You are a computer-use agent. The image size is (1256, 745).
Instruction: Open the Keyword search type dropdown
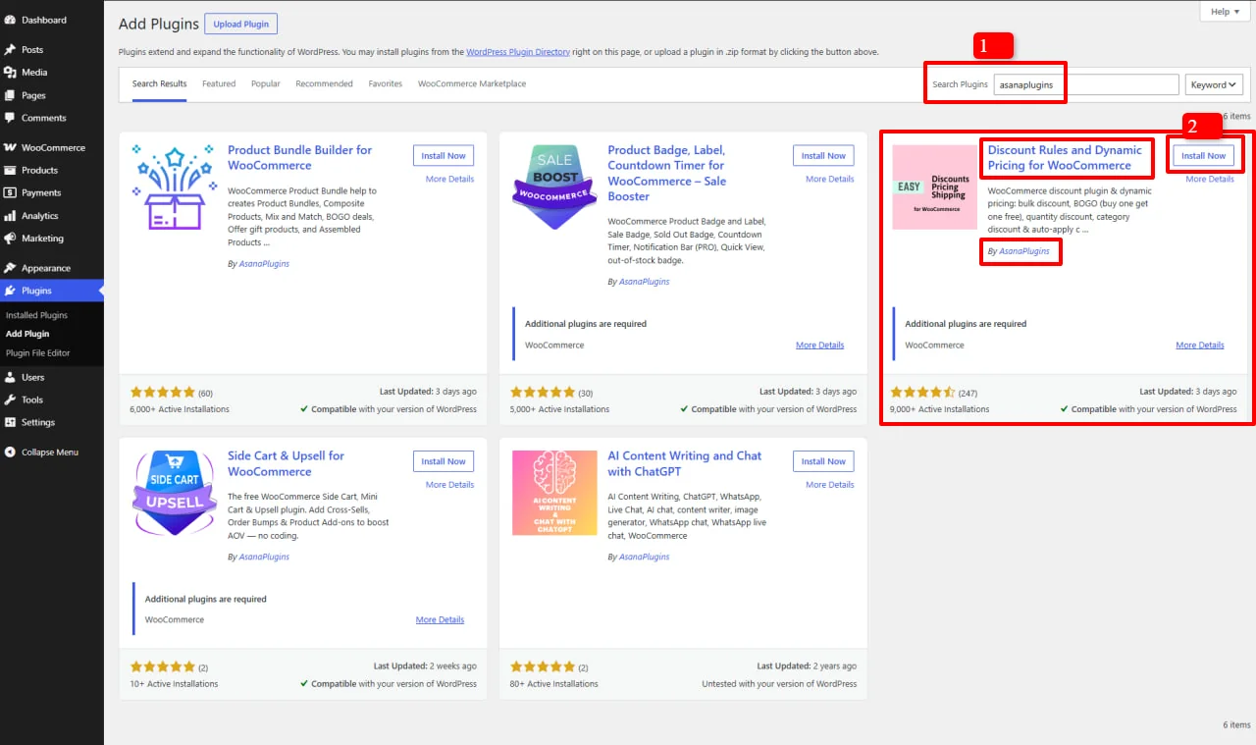(x=1214, y=84)
